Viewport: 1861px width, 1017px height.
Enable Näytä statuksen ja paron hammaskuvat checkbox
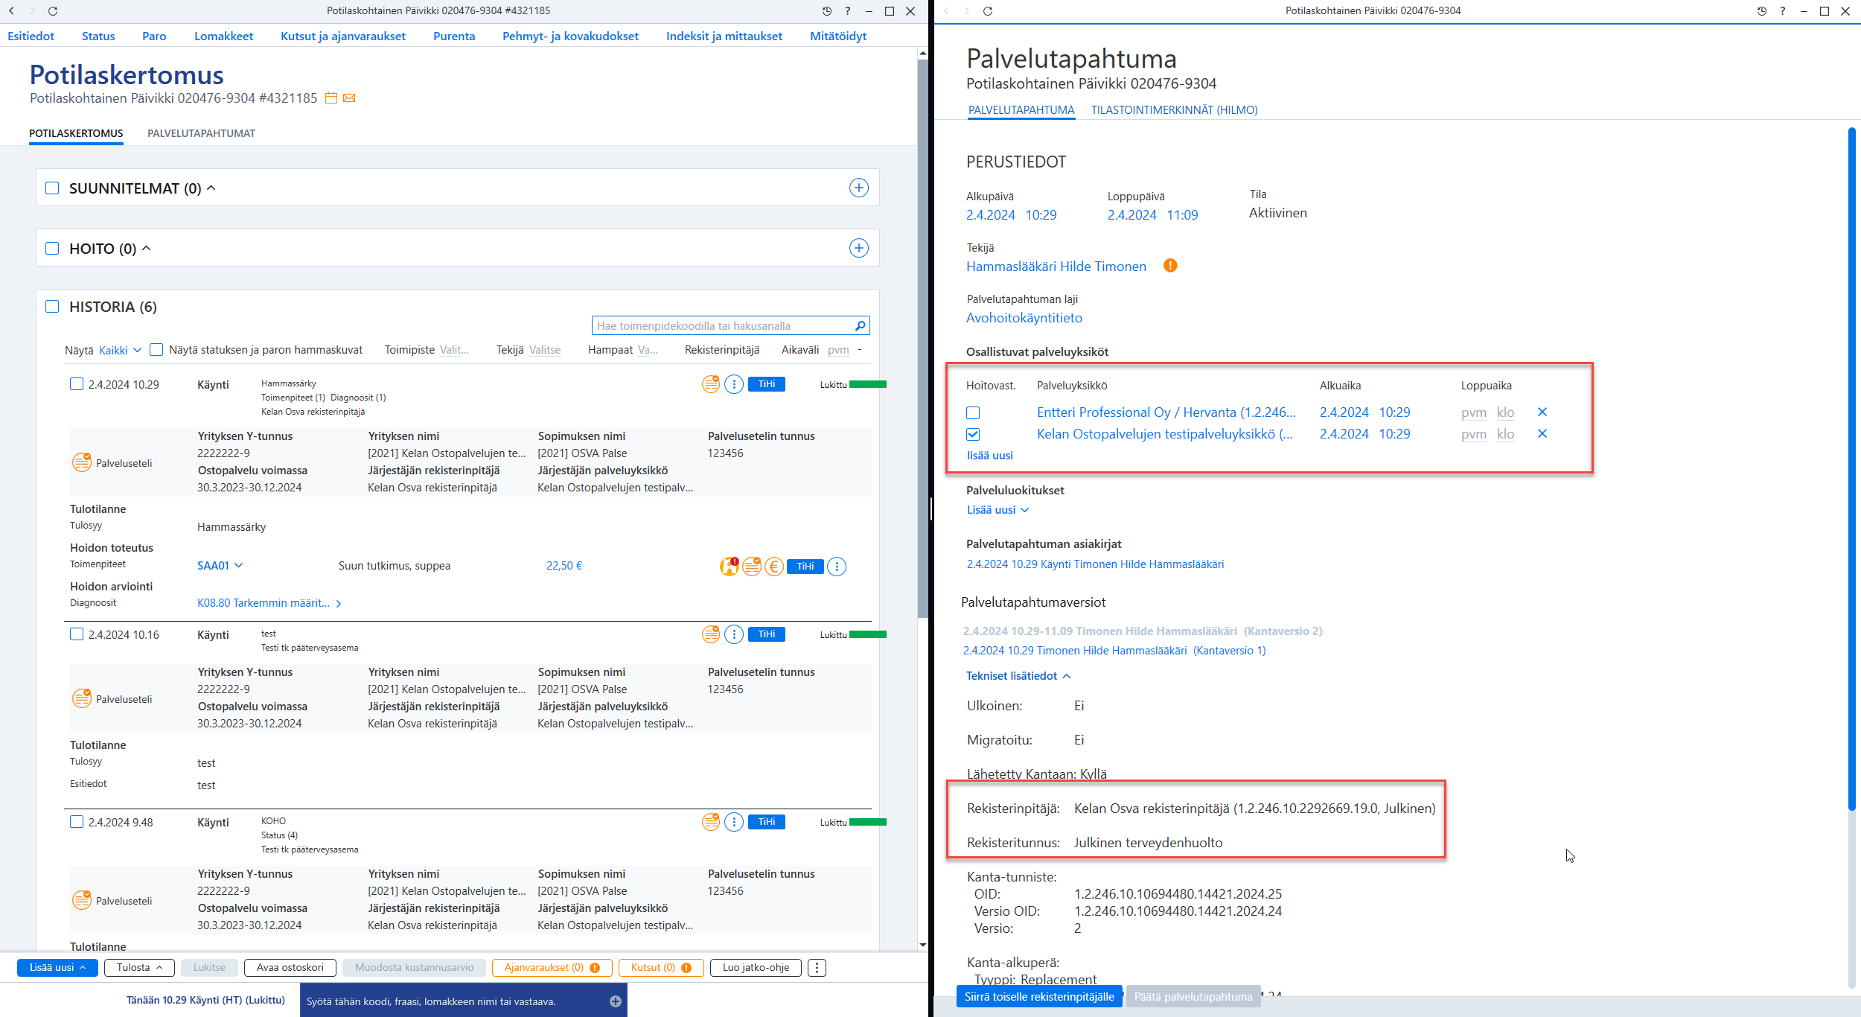tap(156, 350)
